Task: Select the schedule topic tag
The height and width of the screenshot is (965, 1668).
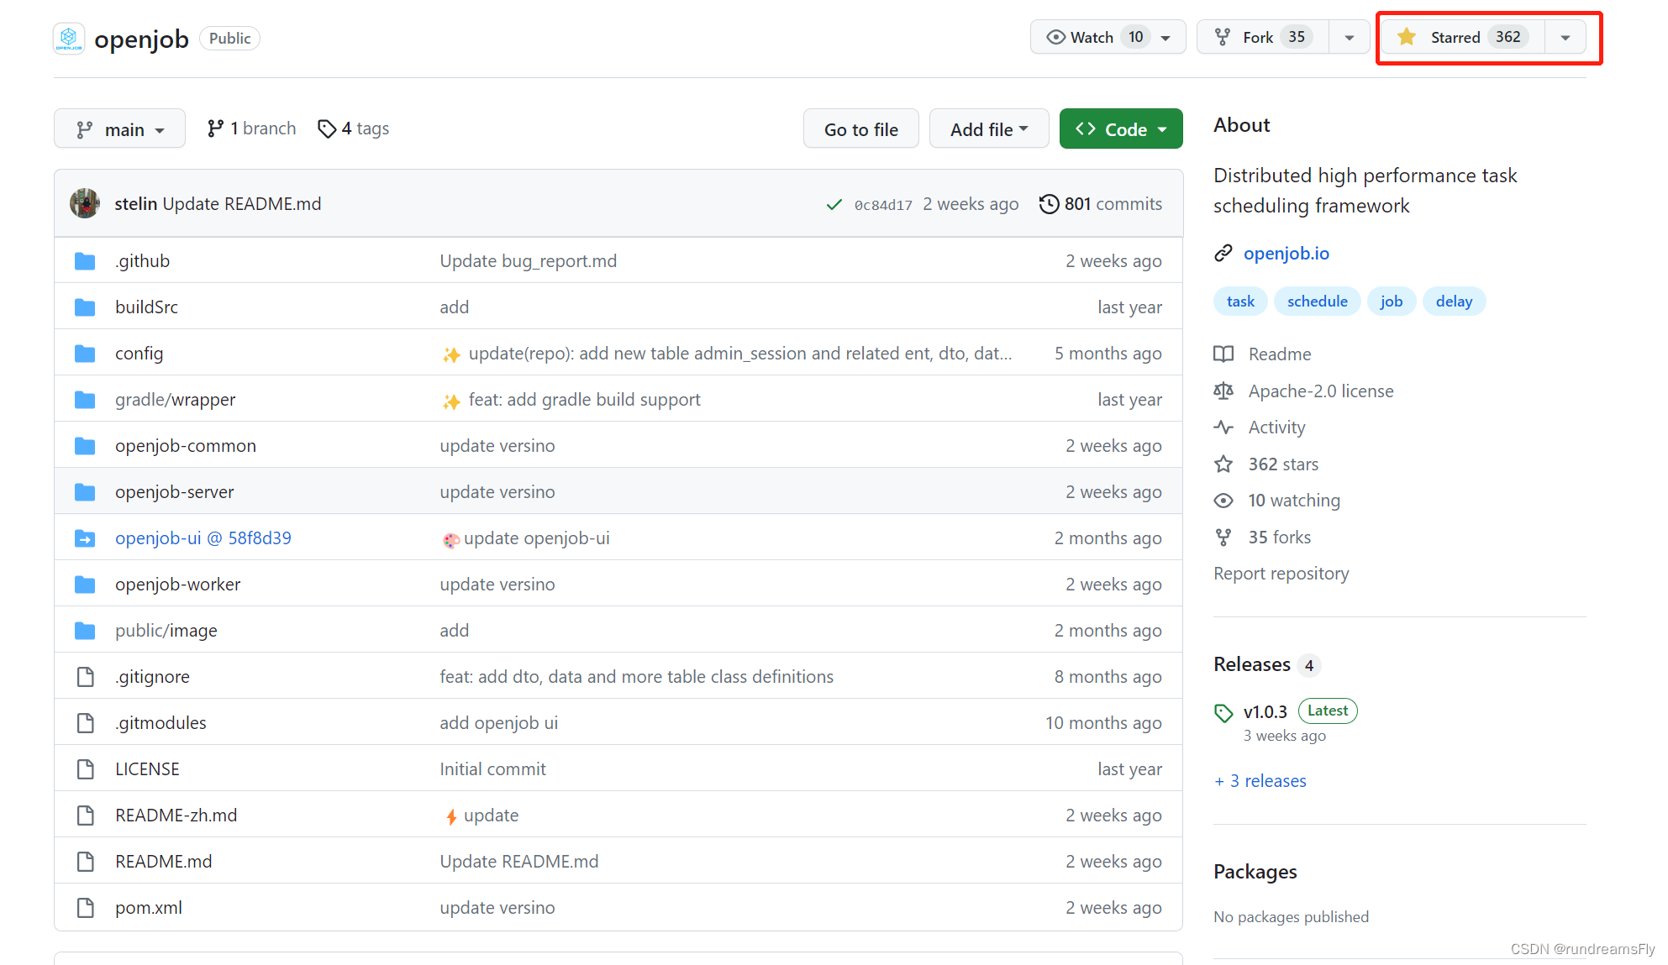Action: click(x=1317, y=302)
